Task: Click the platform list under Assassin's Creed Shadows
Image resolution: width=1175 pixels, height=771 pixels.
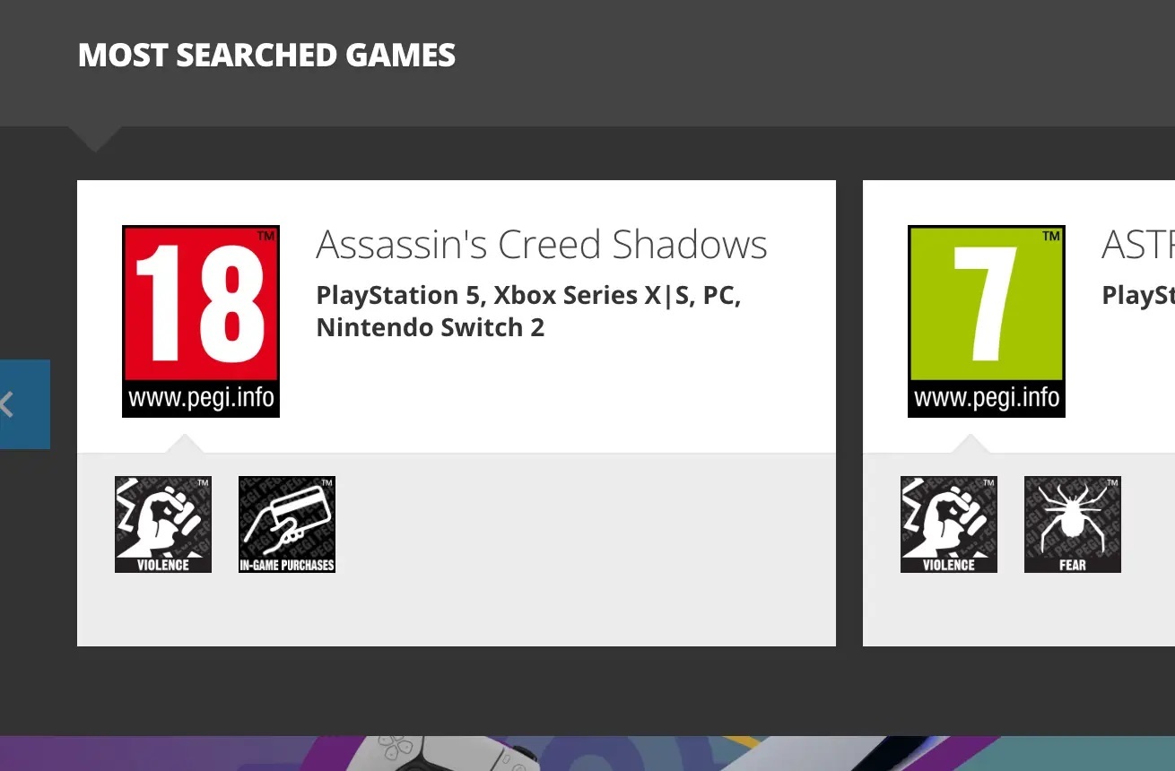Action: click(x=527, y=311)
